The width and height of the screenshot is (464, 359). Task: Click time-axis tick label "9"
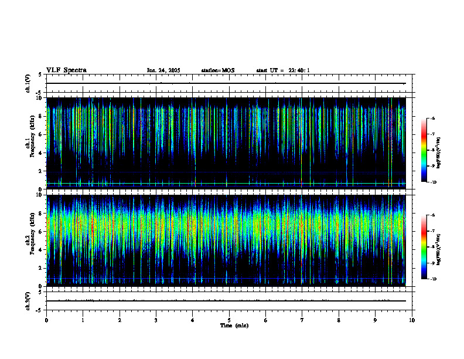[375, 320]
